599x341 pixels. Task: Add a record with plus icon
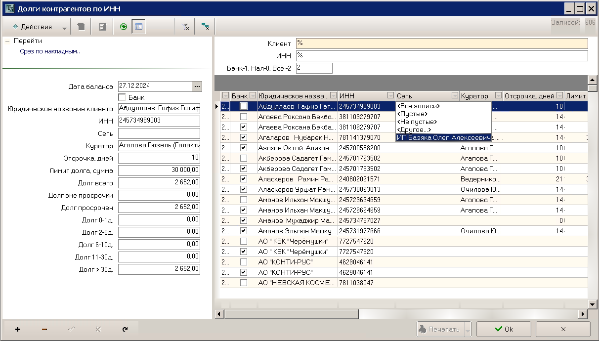click(x=18, y=329)
